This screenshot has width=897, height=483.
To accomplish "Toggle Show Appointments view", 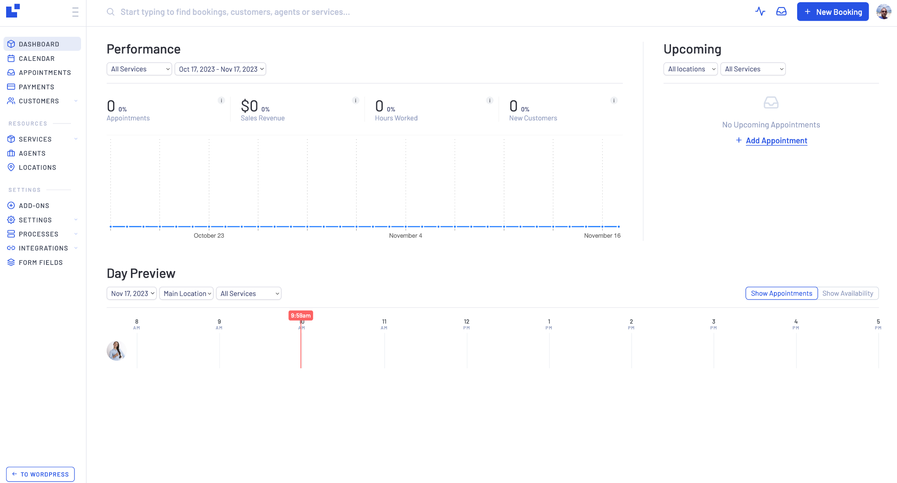I will (781, 293).
